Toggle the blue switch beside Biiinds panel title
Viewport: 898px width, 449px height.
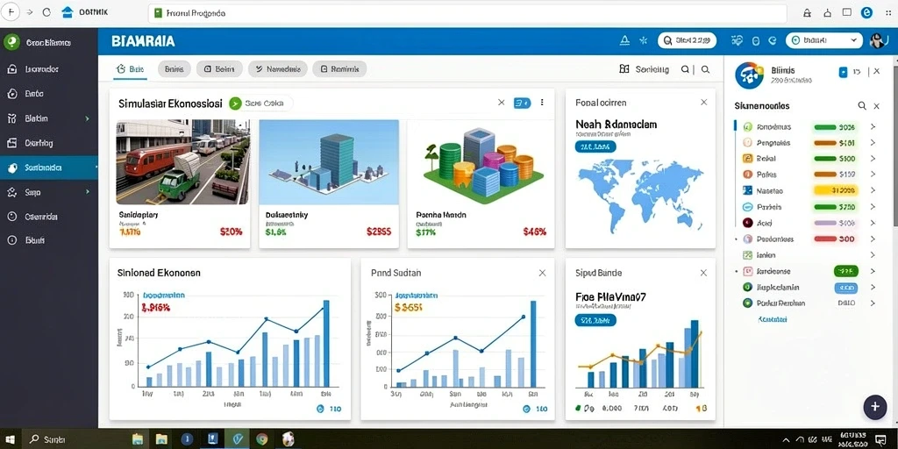843,72
